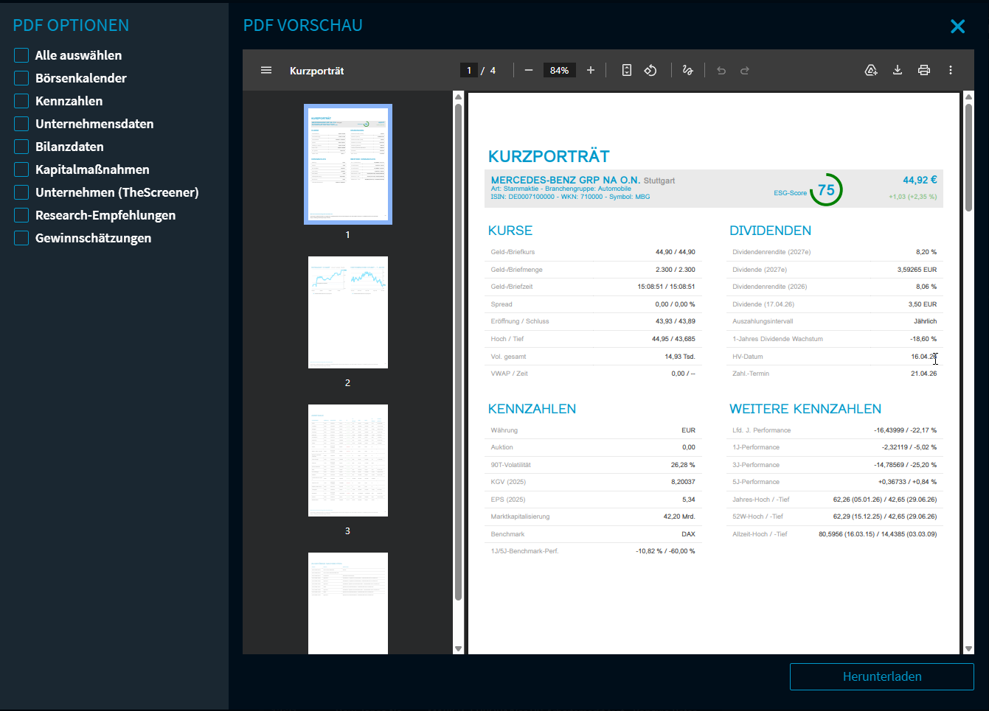Select page 3 thumbnail
This screenshot has height=711, width=989.
point(348,460)
